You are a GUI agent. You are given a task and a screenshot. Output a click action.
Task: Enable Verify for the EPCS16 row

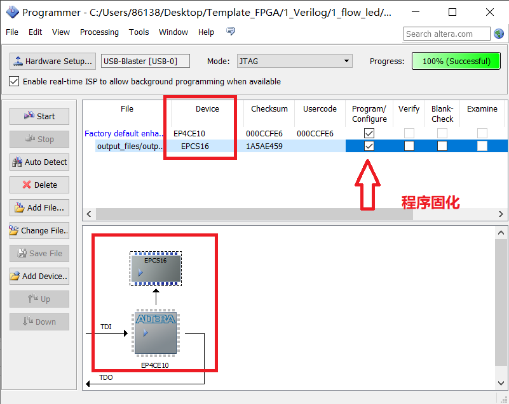pos(409,146)
